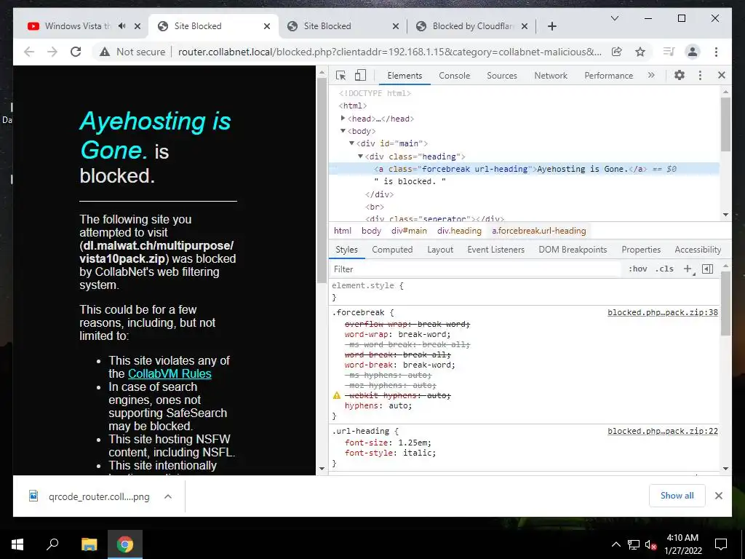
Task: Close the second Site Blocked tab
Action: pyautogui.click(x=395, y=26)
